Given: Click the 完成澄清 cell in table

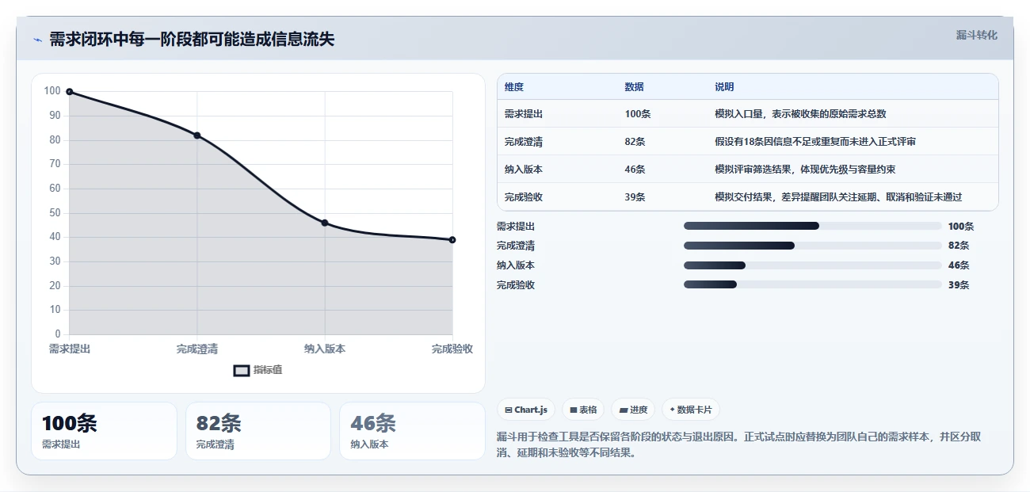Looking at the screenshot, I should click(x=524, y=142).
